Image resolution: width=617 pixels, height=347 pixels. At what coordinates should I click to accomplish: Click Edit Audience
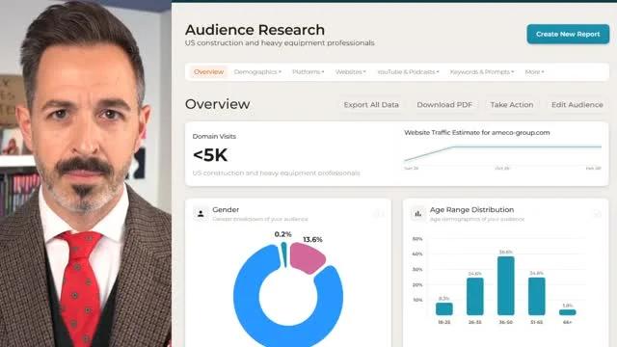click(577, 105)
